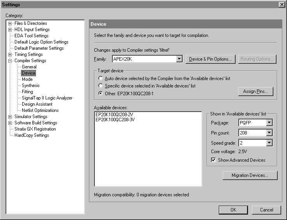The height and width of the screenshot is (220, 287).
Task: Select EDA Tool Settings category
Action: [x=31, y=36]
